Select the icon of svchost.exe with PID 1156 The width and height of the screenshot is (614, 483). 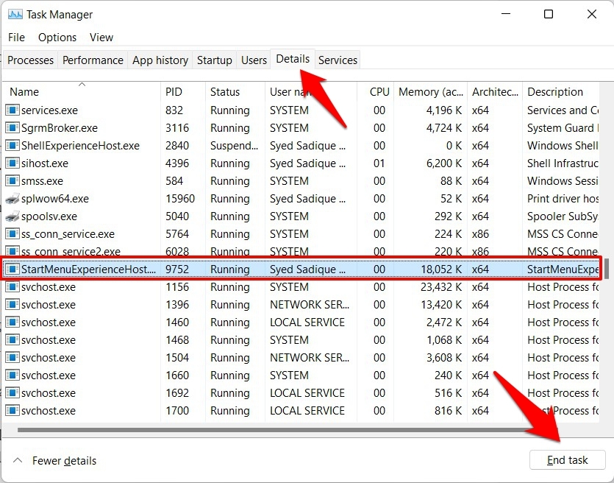(x=13, y=287)
